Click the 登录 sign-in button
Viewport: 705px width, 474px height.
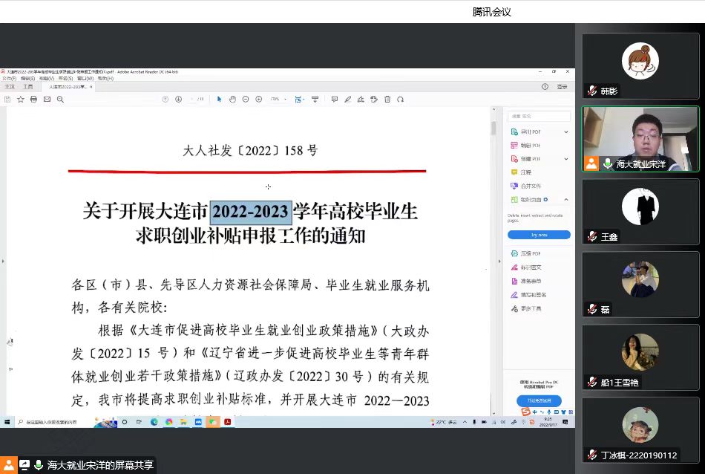pos(562,87)
